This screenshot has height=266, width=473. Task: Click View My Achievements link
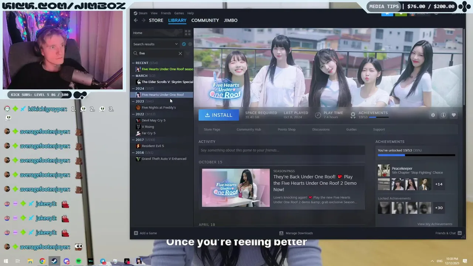[x=435, y=224]
